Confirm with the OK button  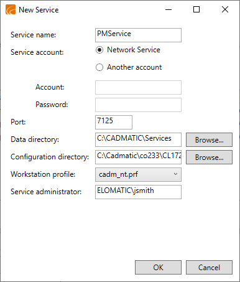click(x=158, y=268)
